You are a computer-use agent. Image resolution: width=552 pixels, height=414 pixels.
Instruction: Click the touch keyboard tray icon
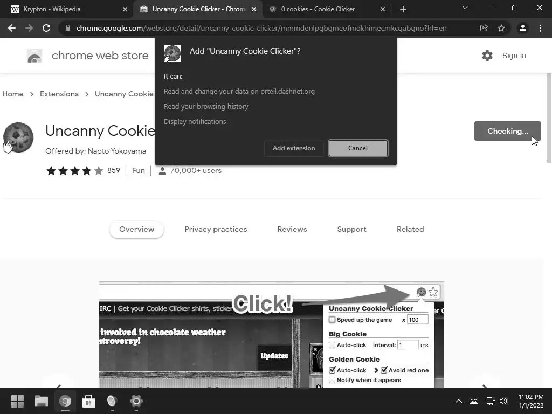(x=474, y=401)
